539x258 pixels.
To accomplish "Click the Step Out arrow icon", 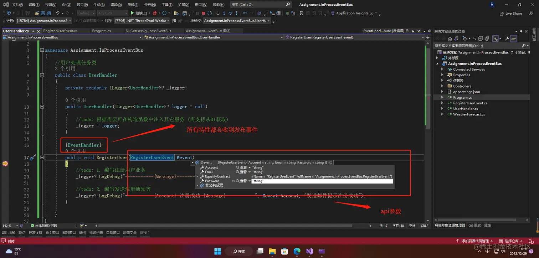I will [x=236, y=13].
